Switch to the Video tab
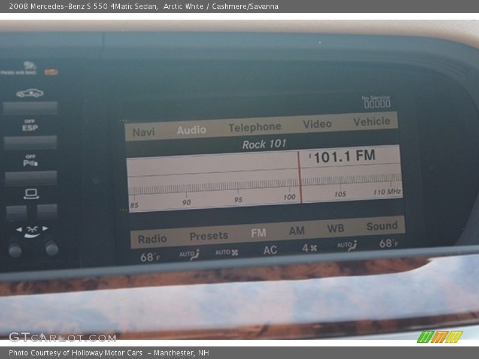Screen dimensions: 479x359 [x=317, y=124]
